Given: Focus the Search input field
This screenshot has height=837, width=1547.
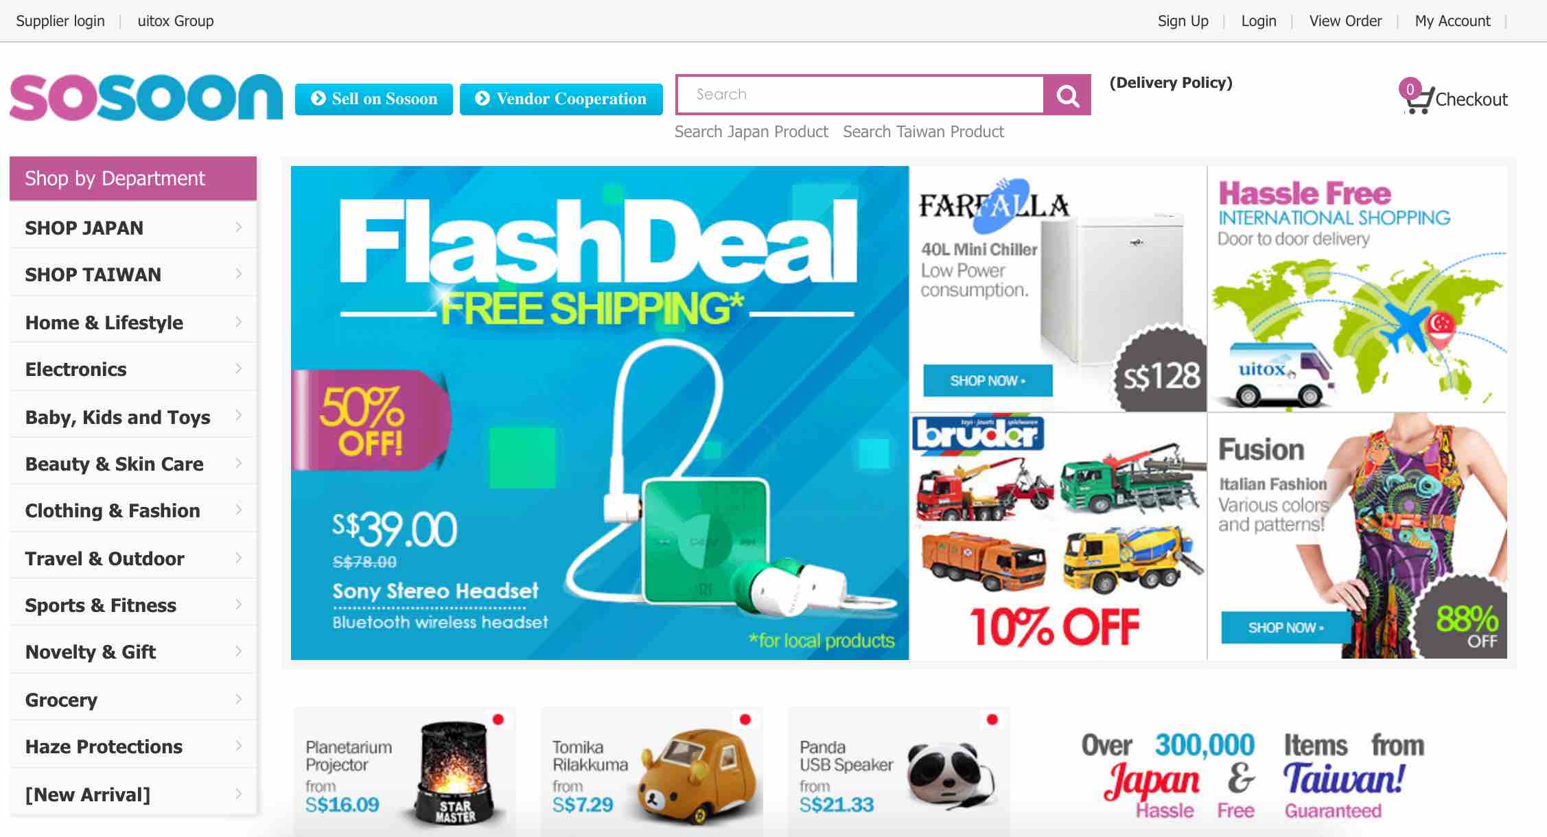Looking at the screenshot, I should pos(860,95).
